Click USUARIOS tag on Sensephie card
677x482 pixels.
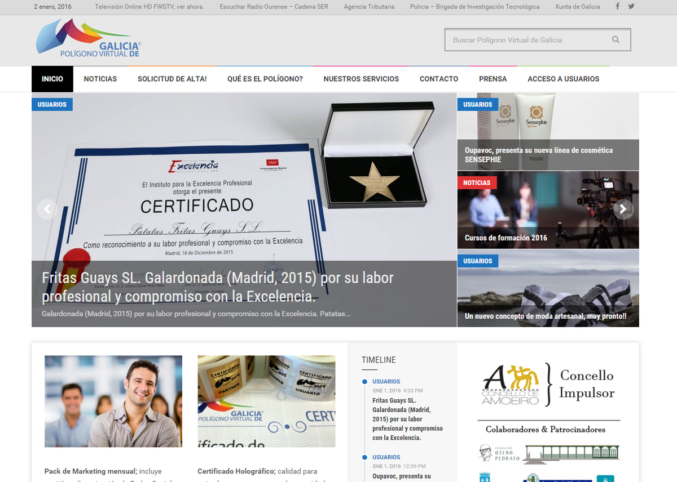[x=478, y=105]
